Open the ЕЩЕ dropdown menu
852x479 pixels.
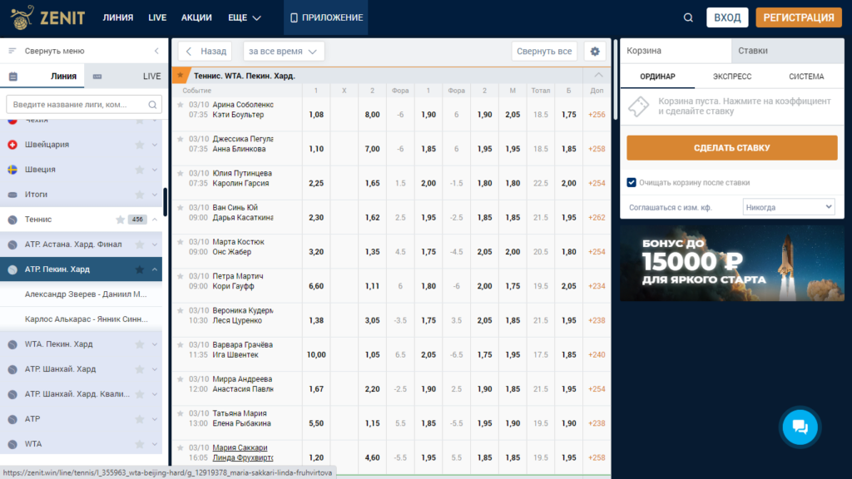pyautogui.click(x=245, y=18)
